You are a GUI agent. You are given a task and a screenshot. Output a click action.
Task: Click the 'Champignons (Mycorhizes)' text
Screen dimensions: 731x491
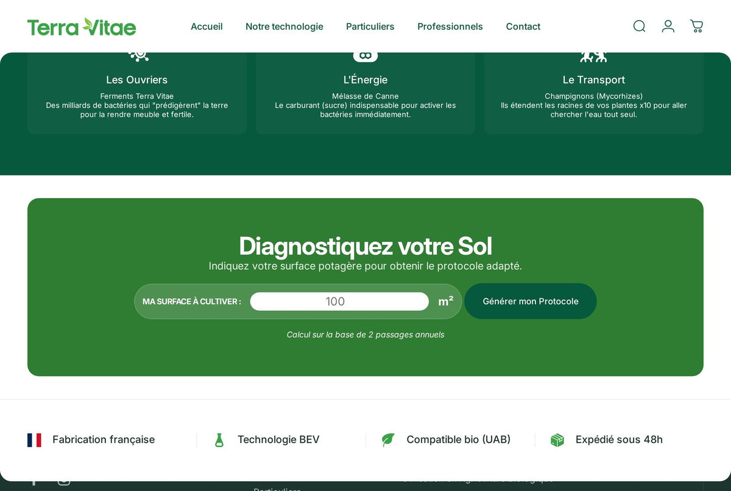(x=594, y=96)
